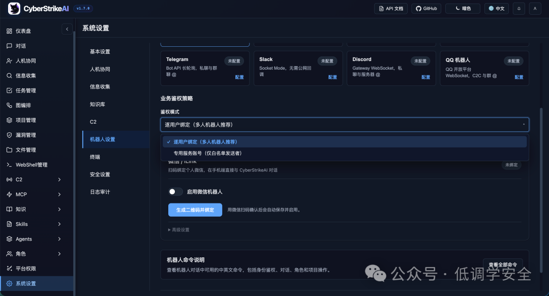Collapse the sidebar with the arrow button

tap(67, 29)
